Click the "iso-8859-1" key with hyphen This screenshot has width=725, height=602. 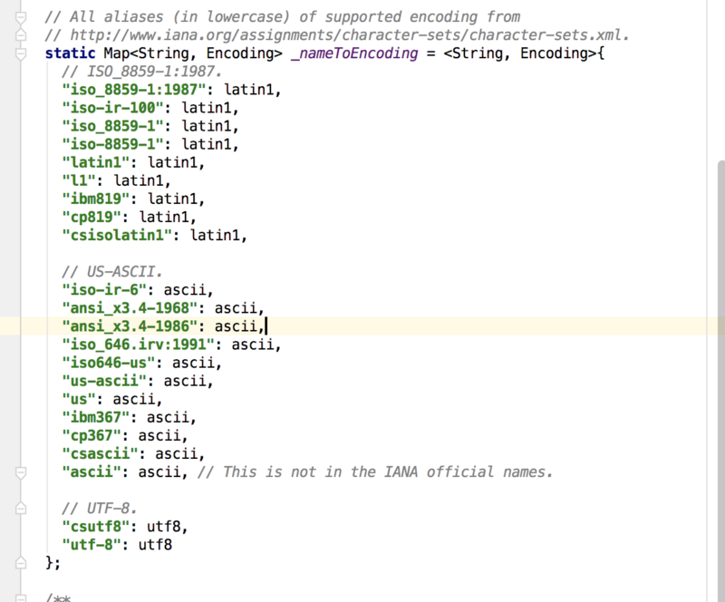[112, 144]
